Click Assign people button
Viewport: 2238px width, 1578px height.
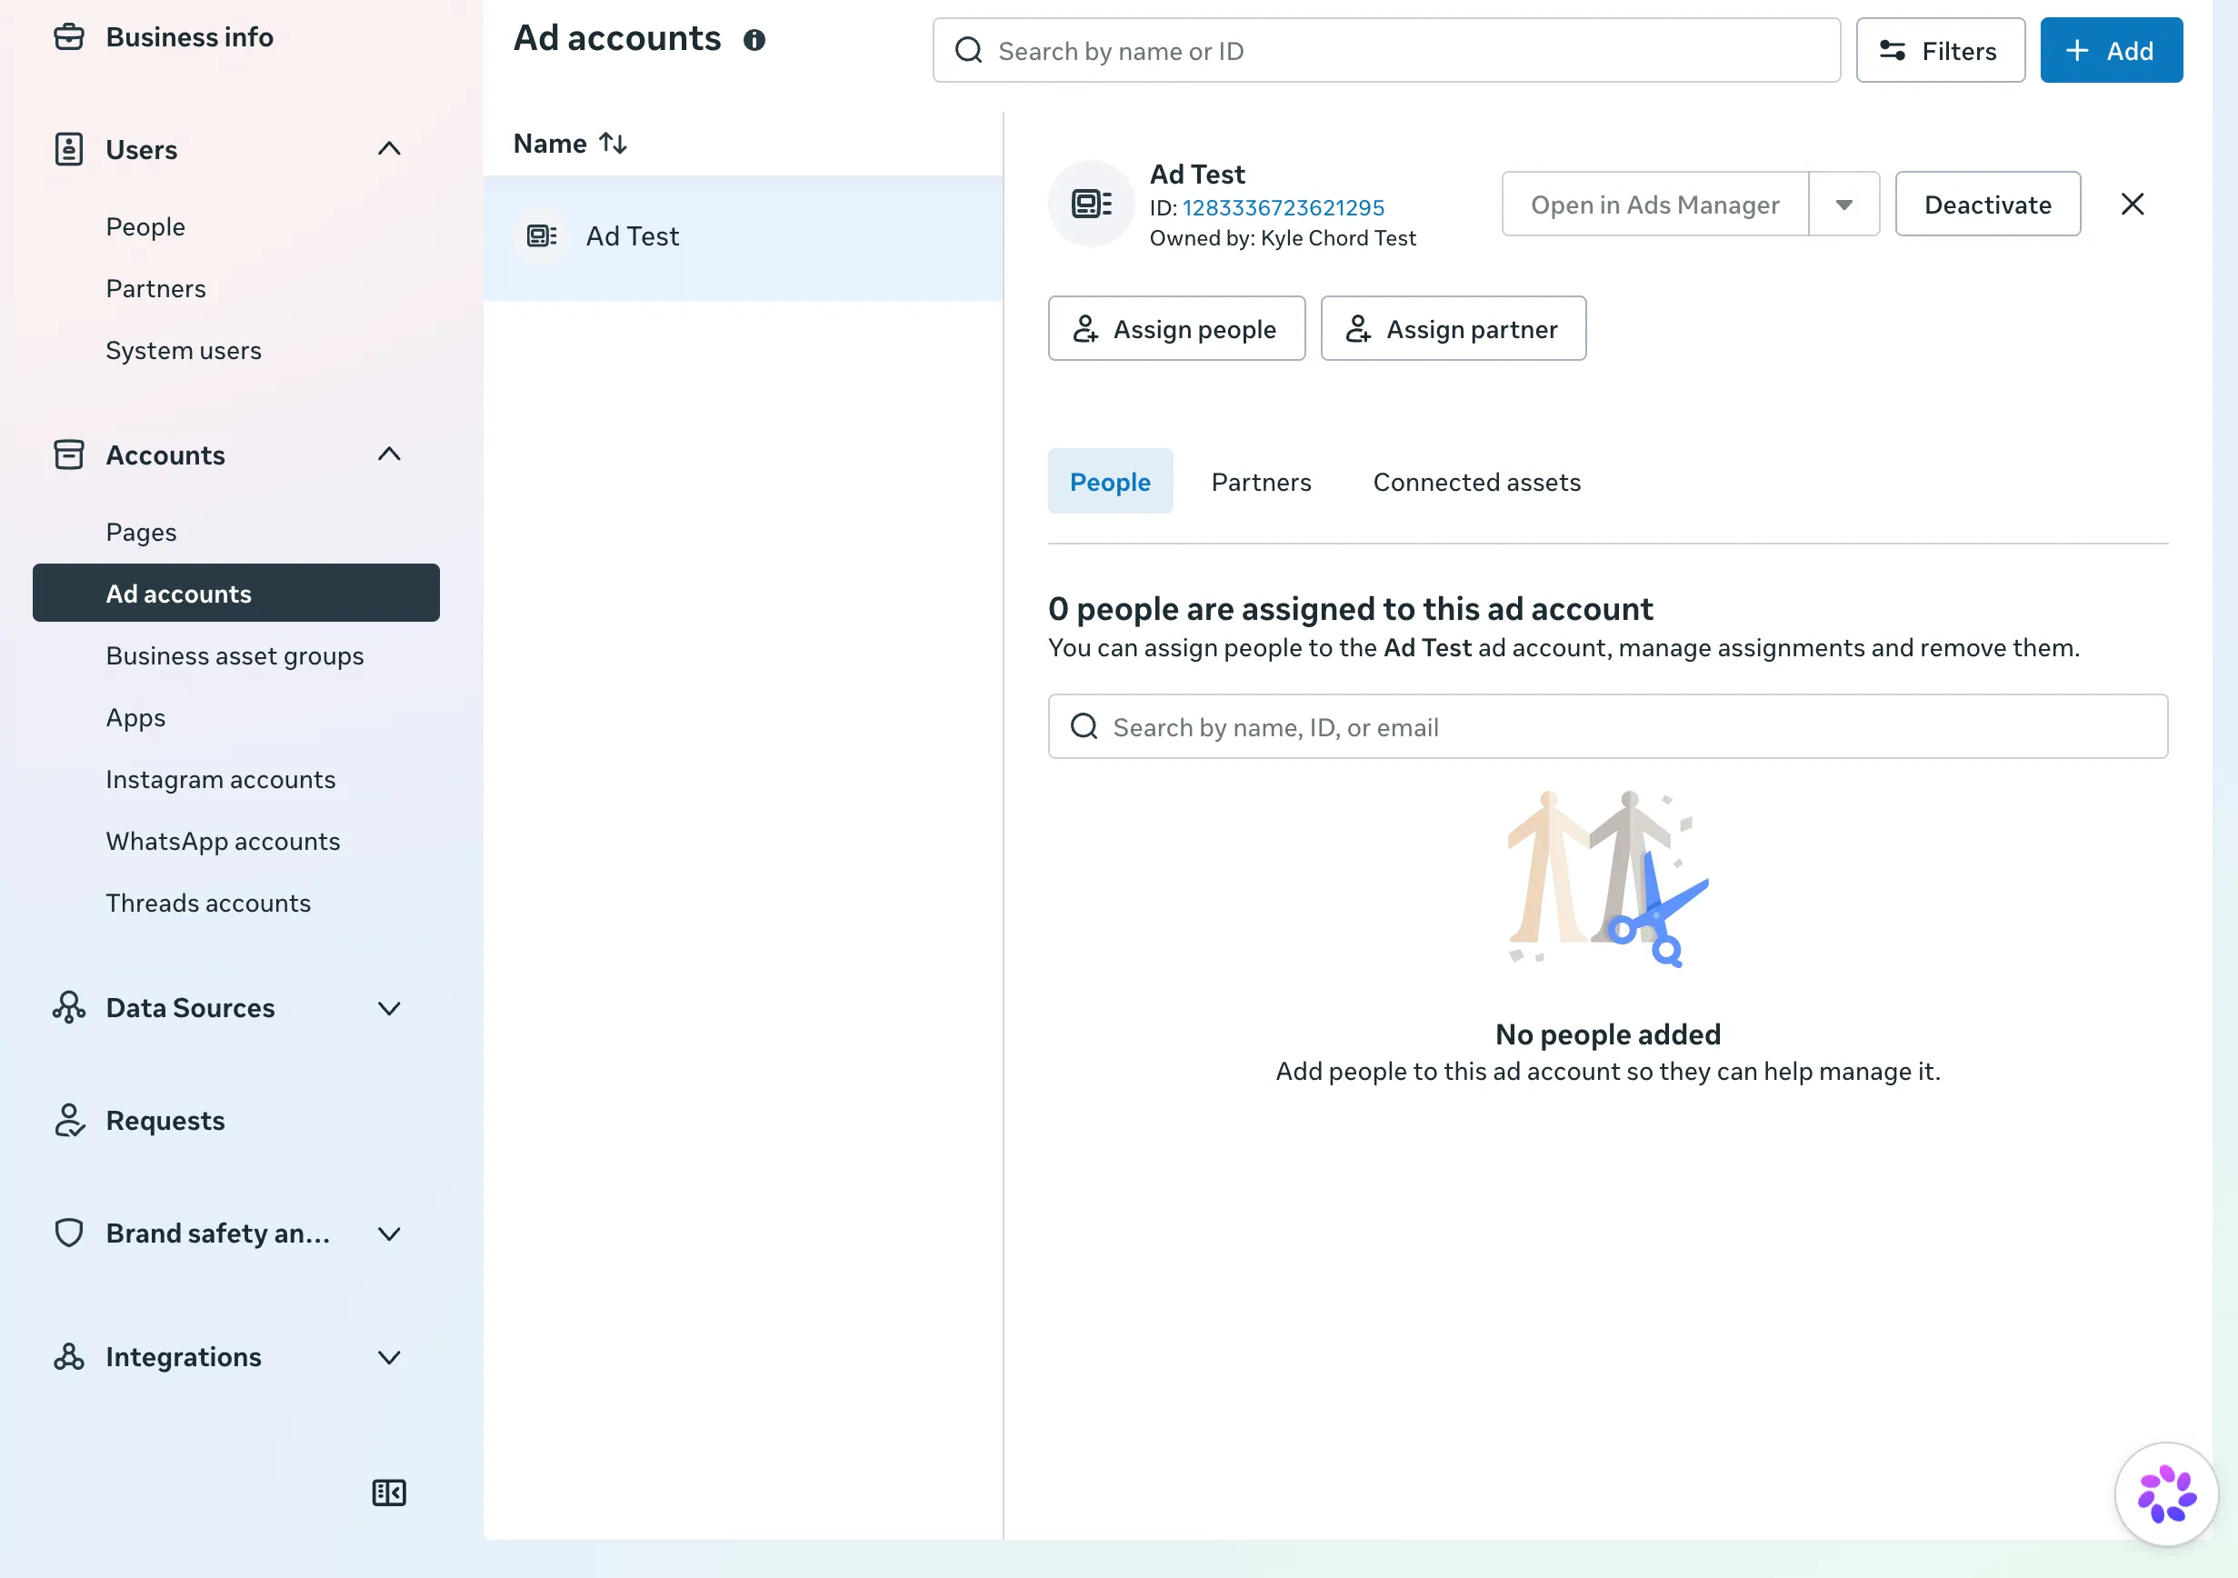tap(1176, 329)
